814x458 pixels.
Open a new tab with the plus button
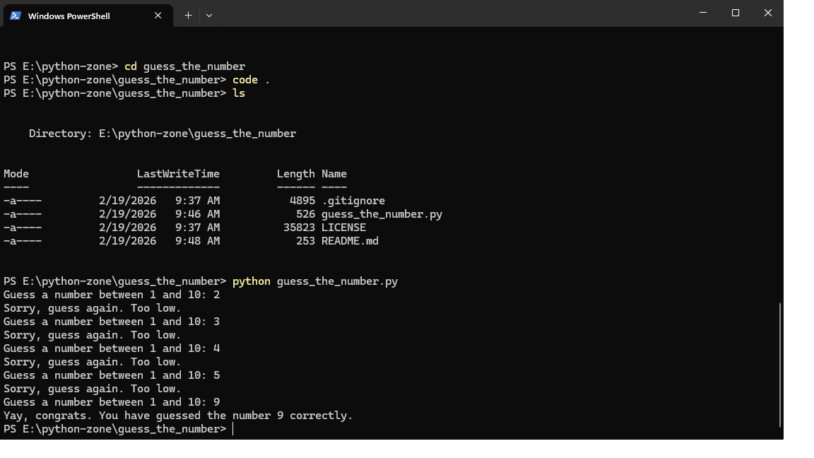click(x=188, y=15)
